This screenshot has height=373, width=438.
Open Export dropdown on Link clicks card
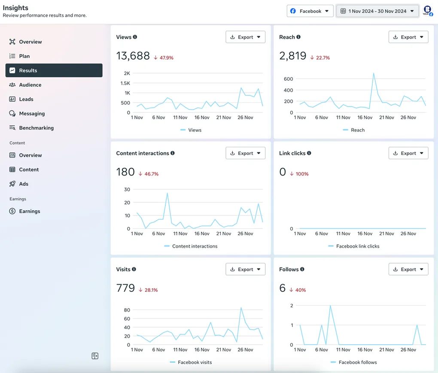click(x=408, y=153)
